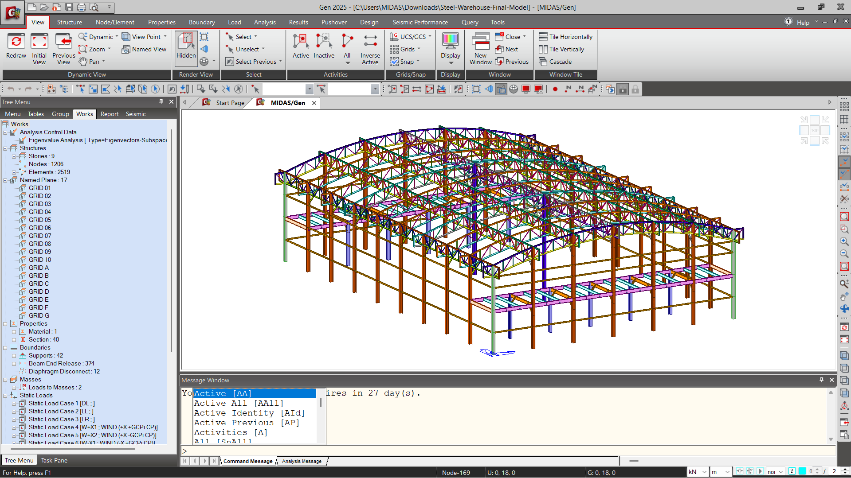851x478 pixels.
Task: Open the Seismic Performance tab
Action: pos(420,22)
